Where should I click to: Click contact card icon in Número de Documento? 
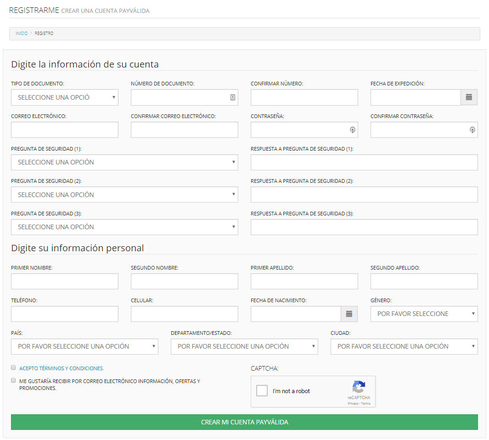coord(233,97)
